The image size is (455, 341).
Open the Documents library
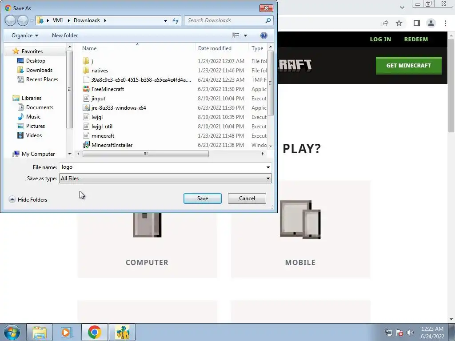click(40, 107)
